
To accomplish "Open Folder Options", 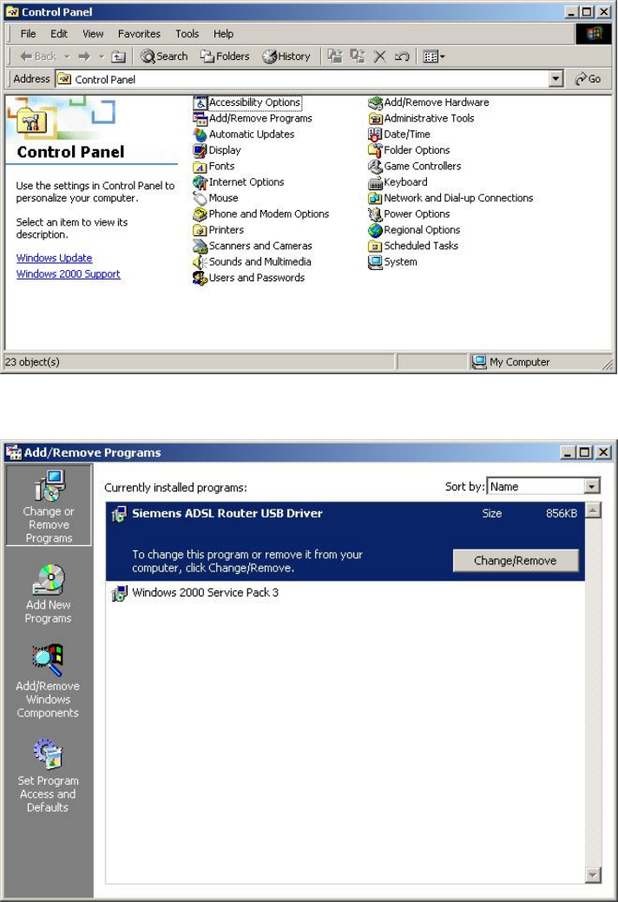I will tap(410, 150).
